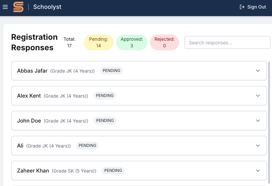Click the Schoolyst title text

pos(47,7)
